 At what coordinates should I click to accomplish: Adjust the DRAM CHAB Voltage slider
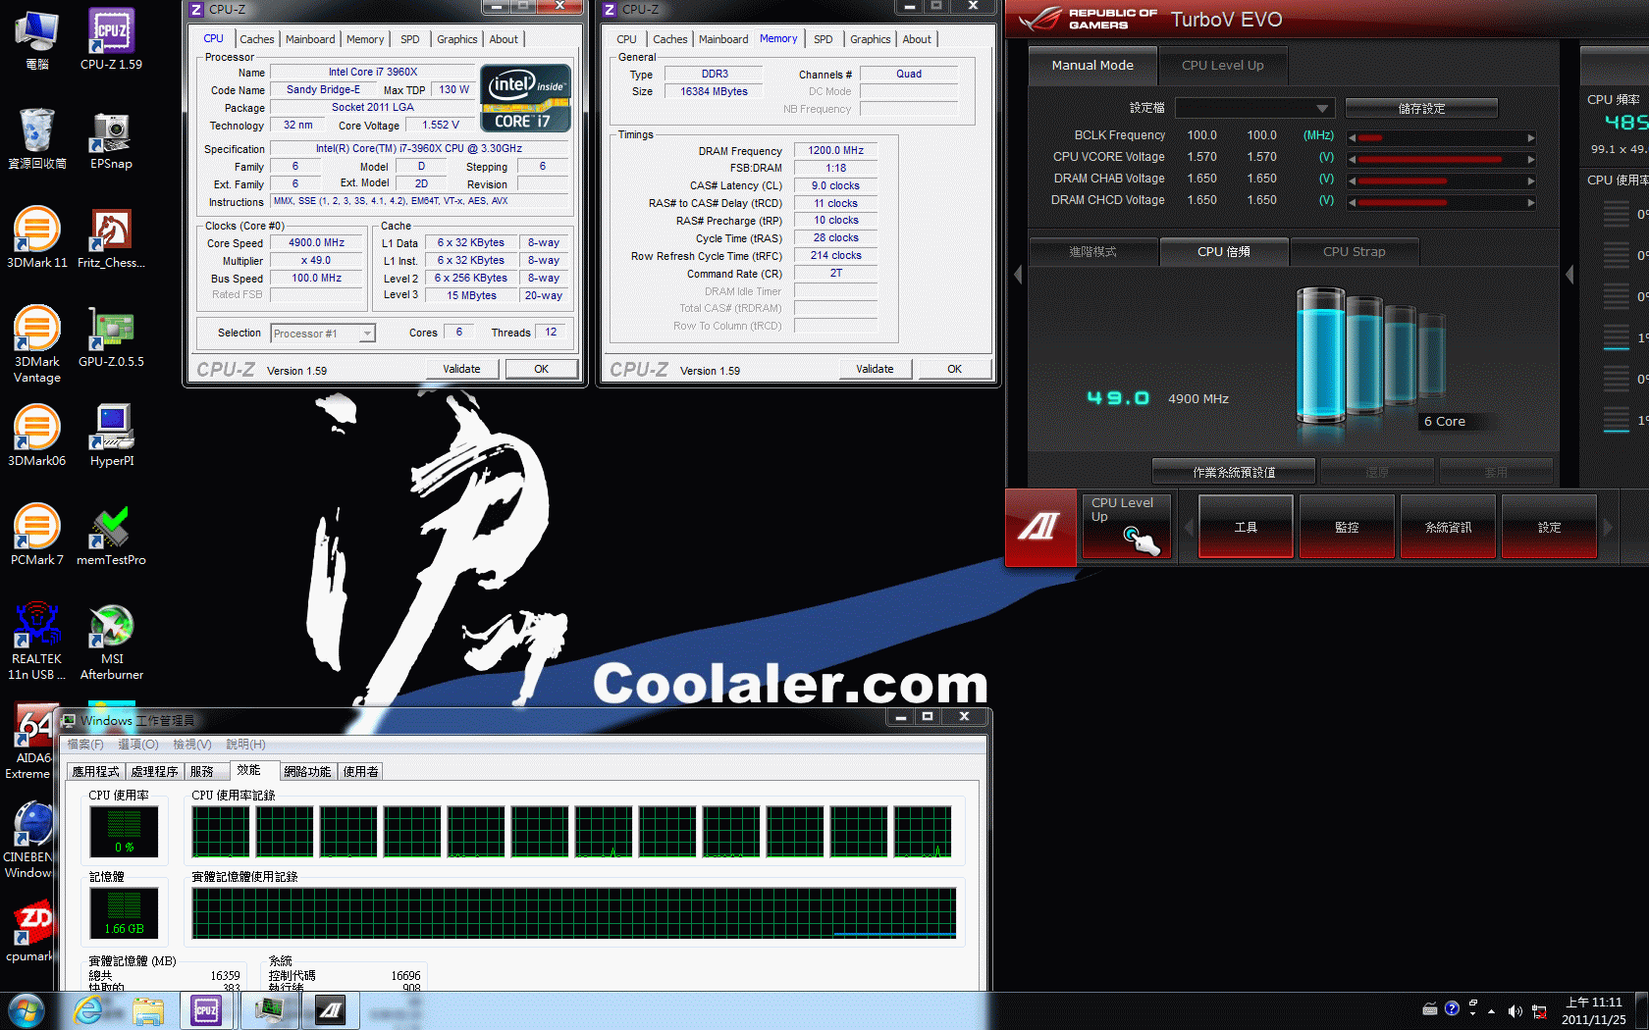point(1440,180)
